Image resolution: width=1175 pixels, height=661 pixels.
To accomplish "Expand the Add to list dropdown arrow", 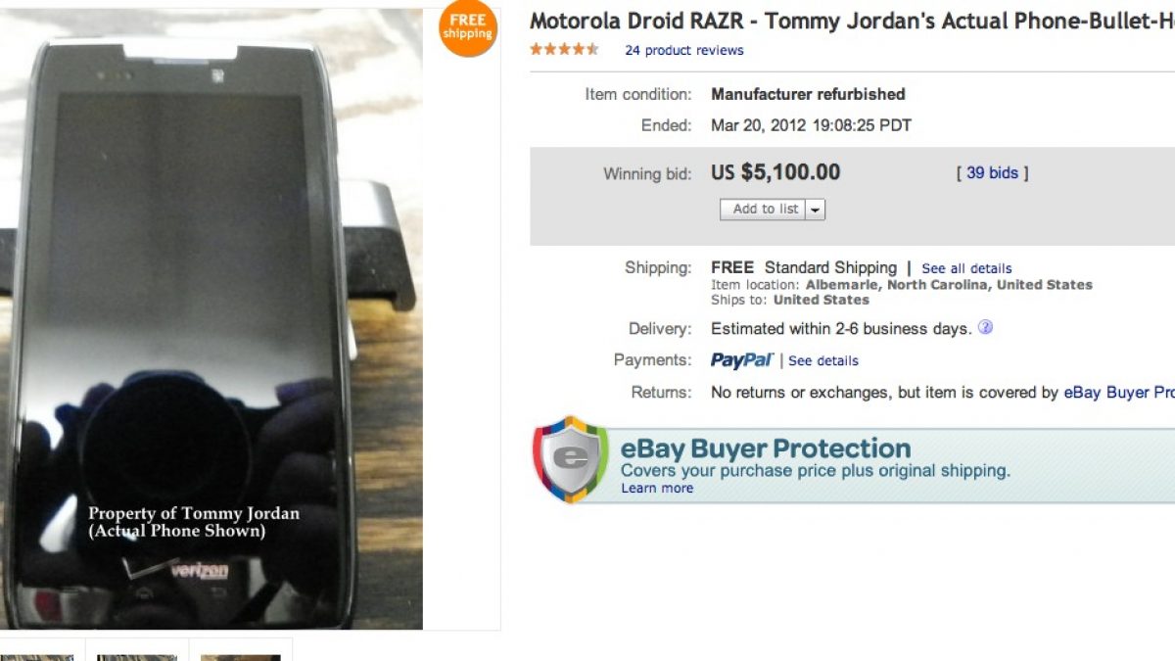I will tap(816, 210).
